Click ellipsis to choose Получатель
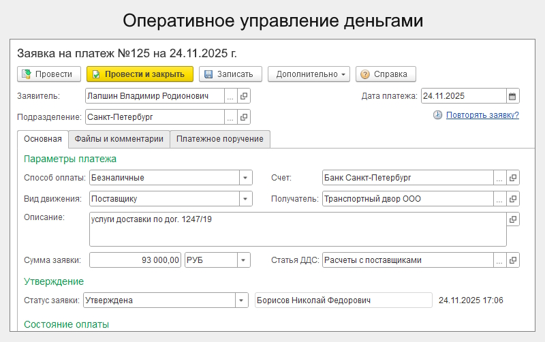Image resolution: width=545 pixels, height=342 pixels. (499, 199)
